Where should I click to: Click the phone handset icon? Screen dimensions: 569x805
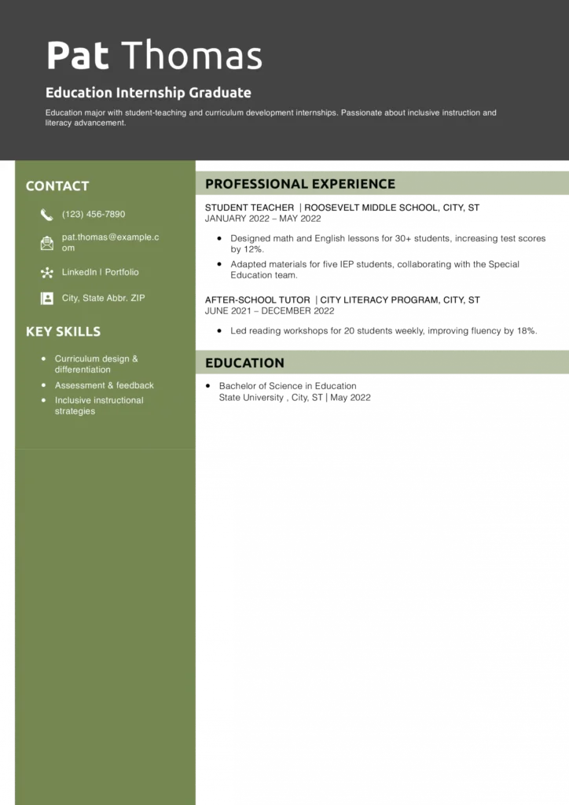[x=46, y=215]
